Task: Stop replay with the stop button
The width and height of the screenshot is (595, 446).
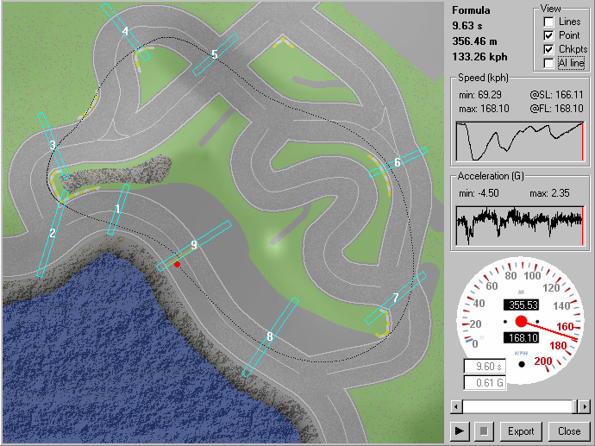Action: pos(484,430)
